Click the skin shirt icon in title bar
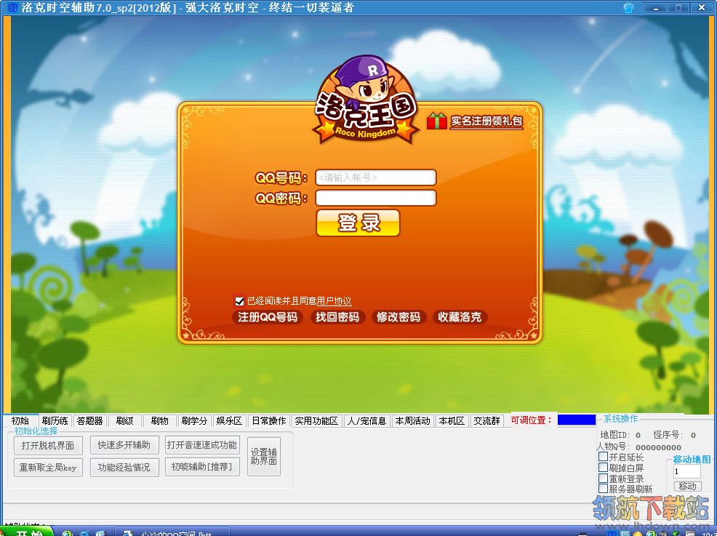 (628, 8)
